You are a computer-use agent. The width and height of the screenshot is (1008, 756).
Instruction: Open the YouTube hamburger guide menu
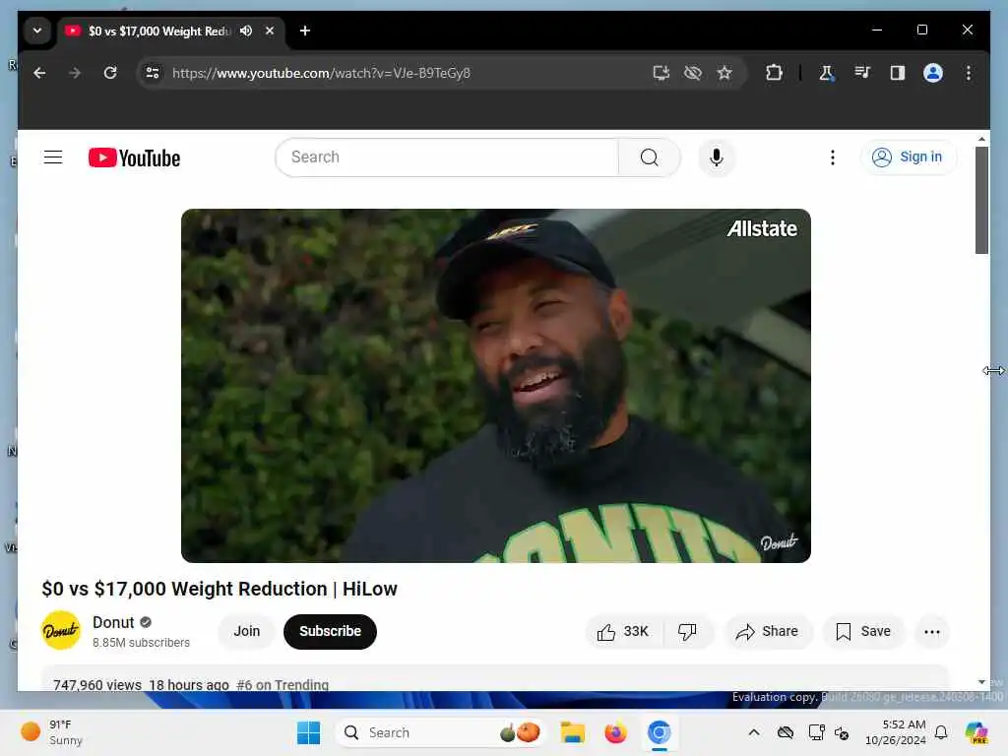pos(53,157)
